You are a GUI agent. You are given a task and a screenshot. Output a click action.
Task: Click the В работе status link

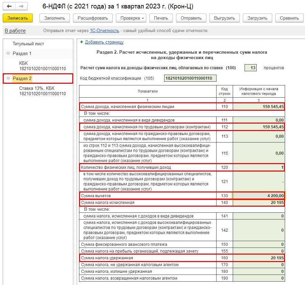click(x=15, y=31)
